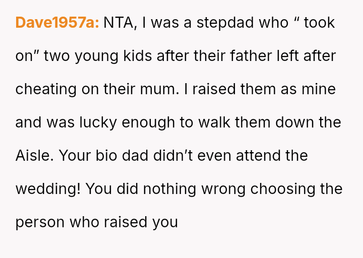The width and height of the screenshot is (363, 258).
Task: Click the word "mine" in the comment
Action: 319,89
